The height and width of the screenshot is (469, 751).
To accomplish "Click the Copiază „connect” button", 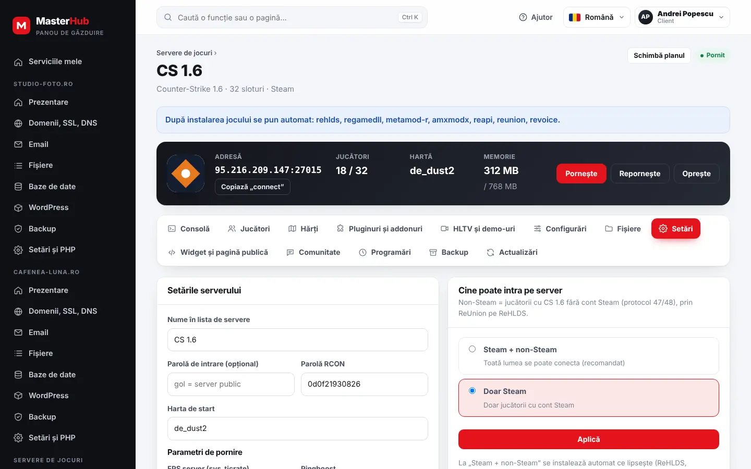I will click(252, 187).
